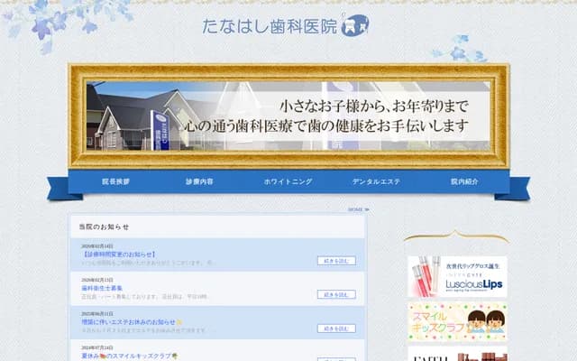Open the 院内紹介 menu item
577x361 pixels.
pos(464,181)
